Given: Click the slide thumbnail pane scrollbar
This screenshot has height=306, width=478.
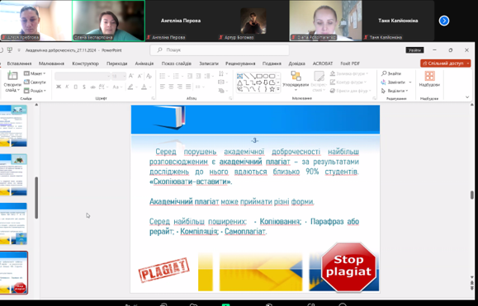Looking at the screenshot, I should [x=36, y=198].
